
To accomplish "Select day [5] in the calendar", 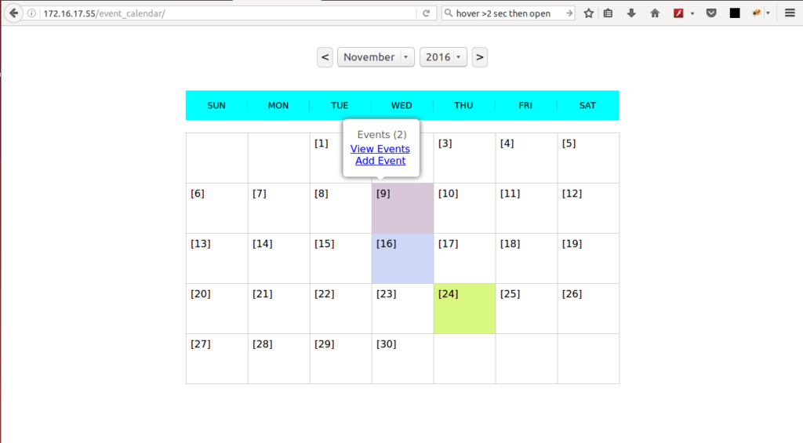I will pyautogui.click(x=588, y=158).
